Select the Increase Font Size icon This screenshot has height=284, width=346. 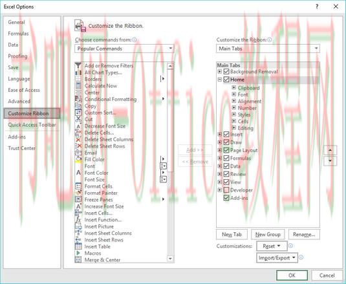pos(78,206)
